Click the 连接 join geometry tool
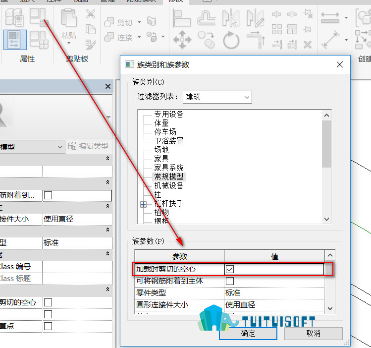 point(118,37)
